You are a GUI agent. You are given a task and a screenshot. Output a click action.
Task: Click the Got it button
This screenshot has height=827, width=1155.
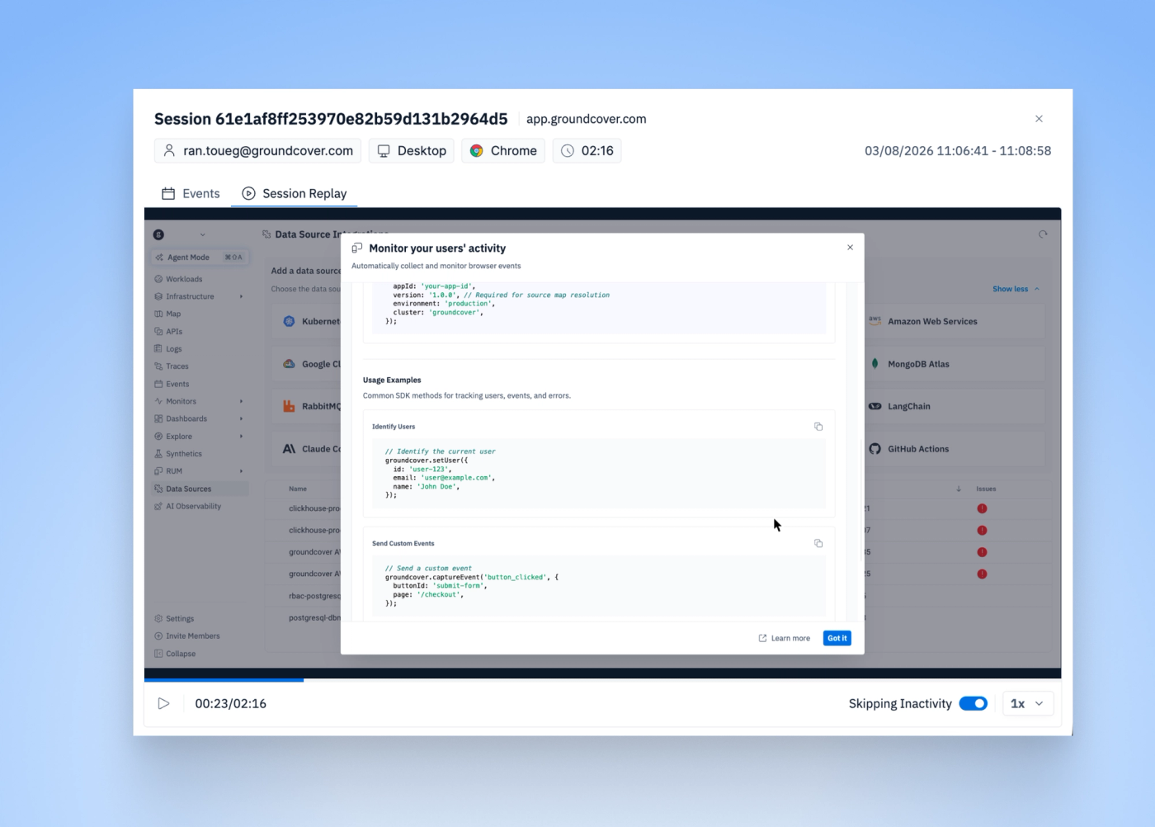coord(837,638)
